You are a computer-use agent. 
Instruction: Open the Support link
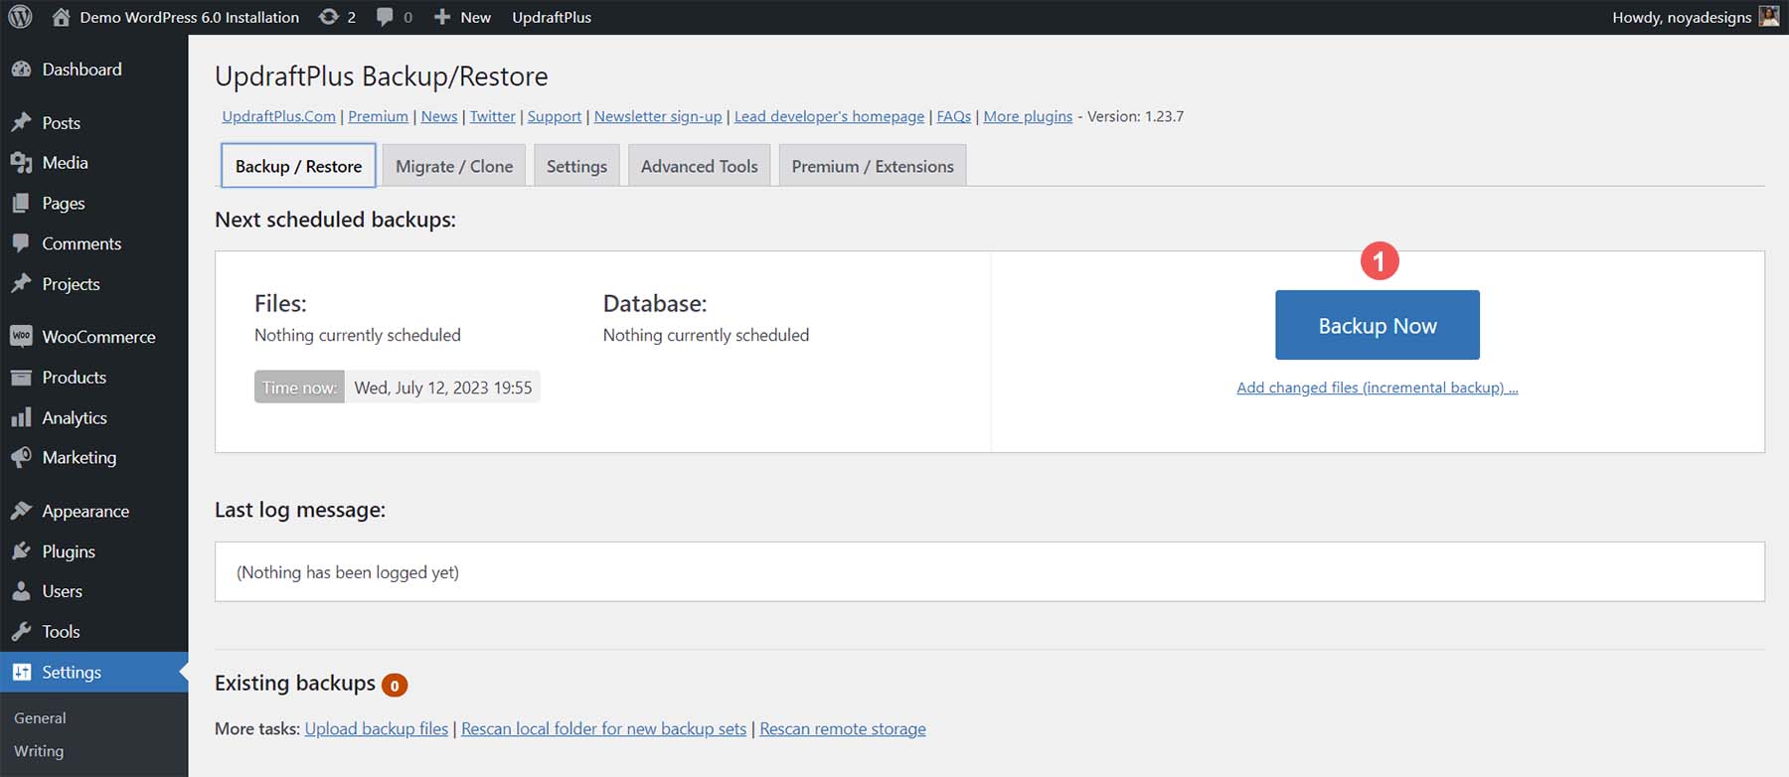click(x=555, y=116)
